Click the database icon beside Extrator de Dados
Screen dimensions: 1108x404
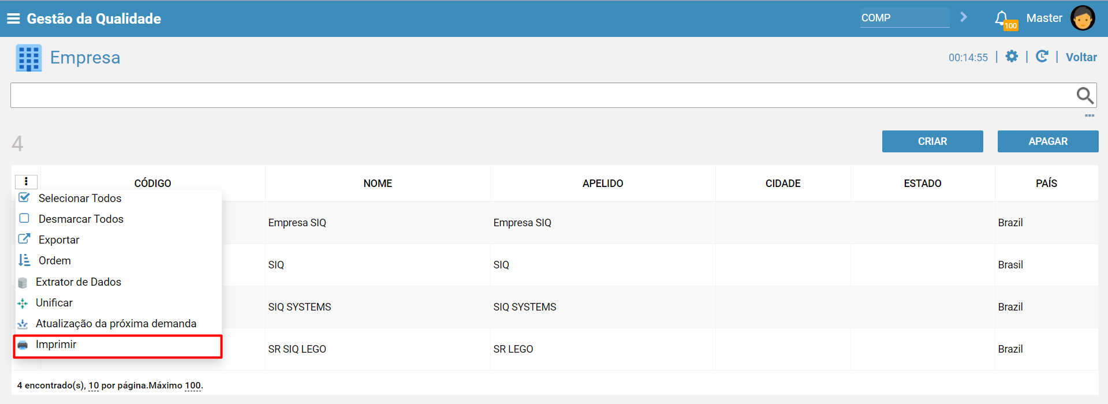pyautogui.click(x=23, y=283)
